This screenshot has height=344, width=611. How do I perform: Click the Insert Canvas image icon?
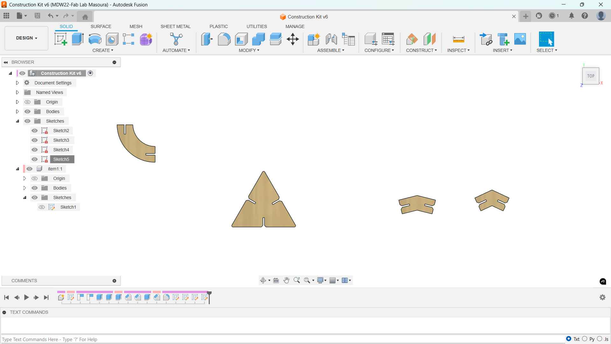(x=520, y=39)
